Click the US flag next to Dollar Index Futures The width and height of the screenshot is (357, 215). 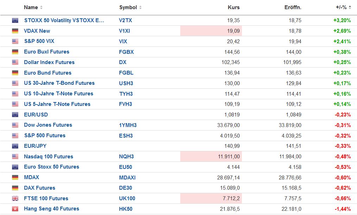15,62
